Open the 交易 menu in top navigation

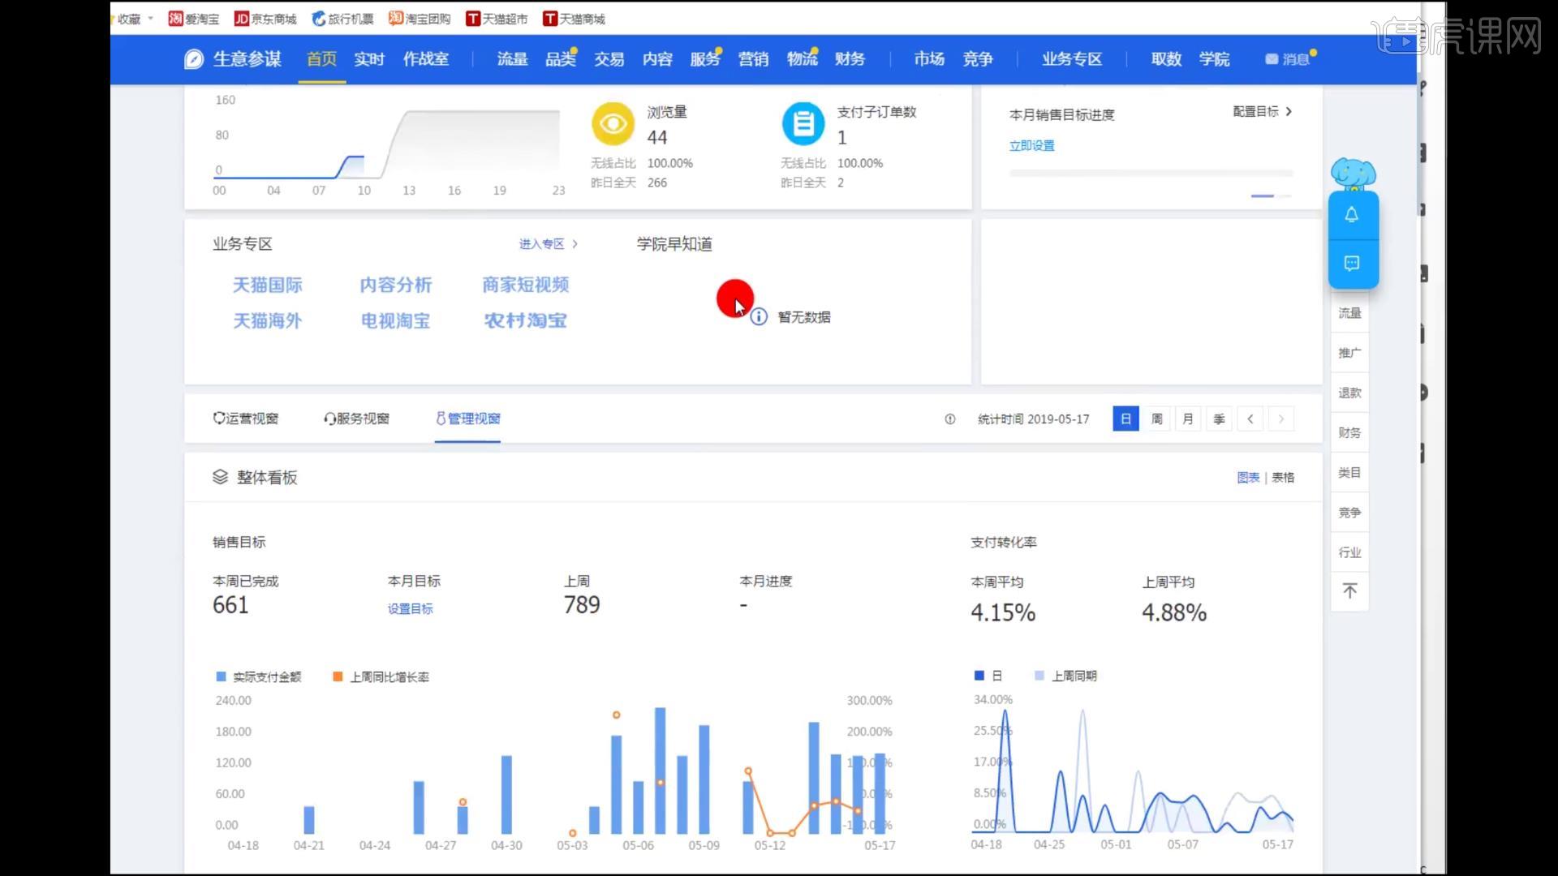tap(609, 58)
